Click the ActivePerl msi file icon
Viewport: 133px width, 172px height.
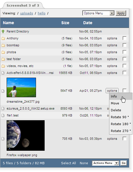[3, 73]
